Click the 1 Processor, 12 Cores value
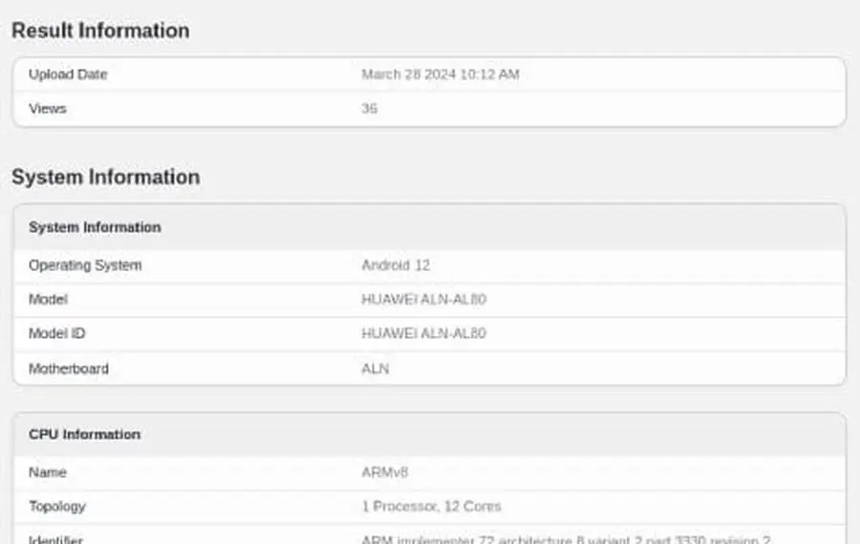860x544 pixels. coord(432,506)
